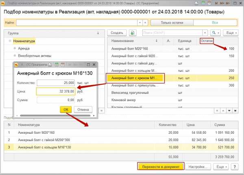The height and width of the screenshot is (175, 244).
Task: Click the Остаток column header
Action: coord(207,41)
